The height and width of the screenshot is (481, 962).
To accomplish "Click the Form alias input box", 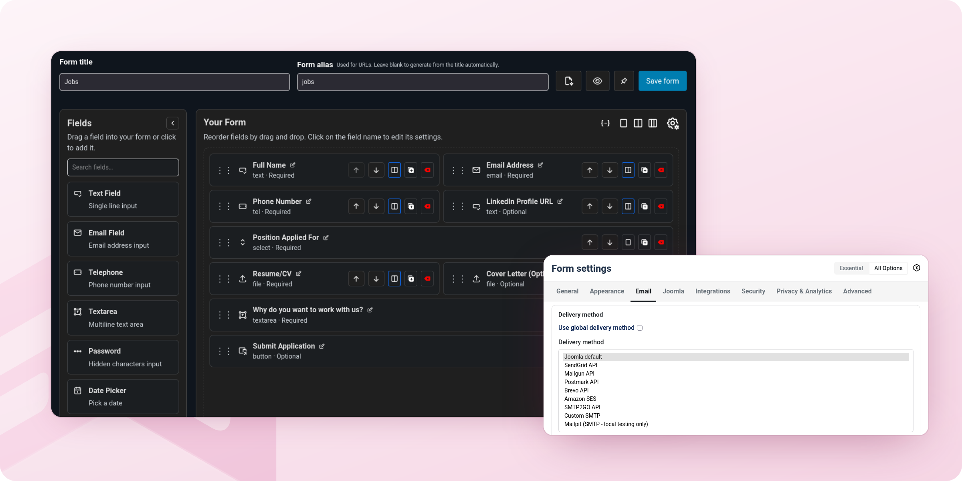I will coord(422,82).
